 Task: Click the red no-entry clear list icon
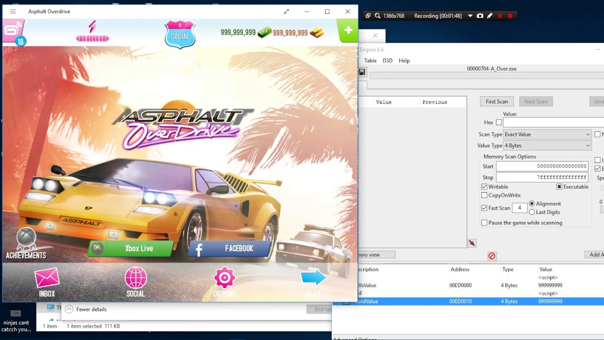492,255
